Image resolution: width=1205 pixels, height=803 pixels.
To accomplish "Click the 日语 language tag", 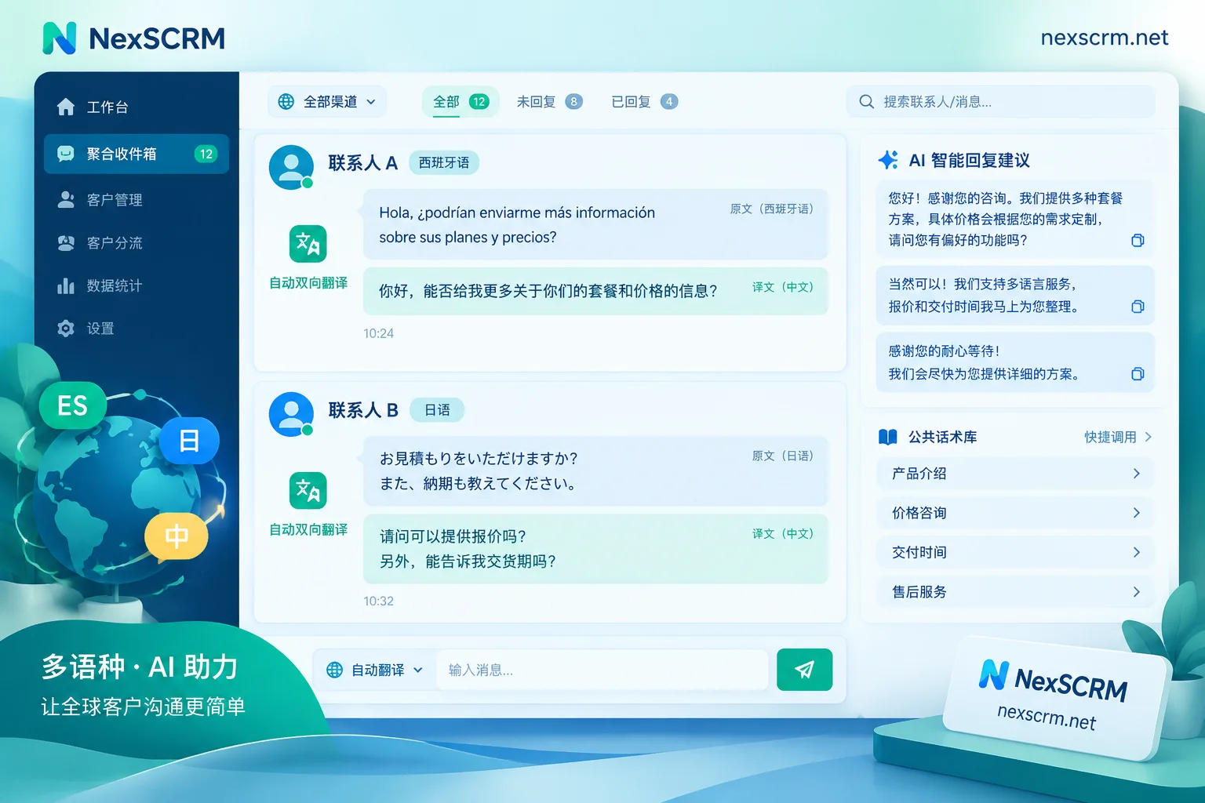I will [437, 410].
